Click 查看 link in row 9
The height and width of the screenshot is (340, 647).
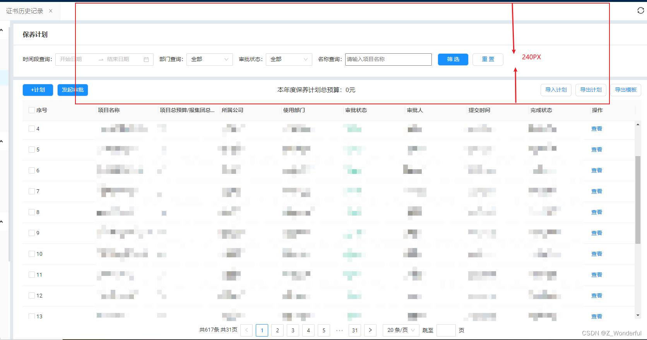point(597,233)
